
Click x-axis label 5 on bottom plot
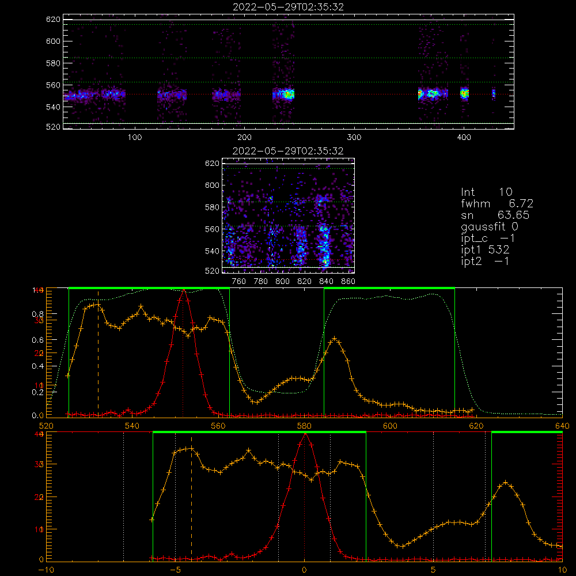pyautogui.click(x=434, y=570)
